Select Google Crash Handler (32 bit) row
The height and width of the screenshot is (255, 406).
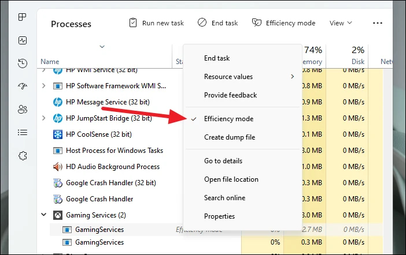point(110,183)
